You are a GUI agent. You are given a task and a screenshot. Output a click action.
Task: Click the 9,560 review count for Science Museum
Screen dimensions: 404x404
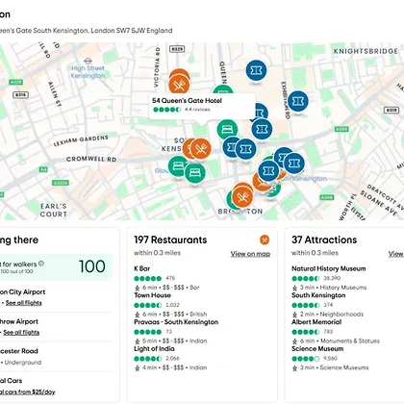[330, 359]
